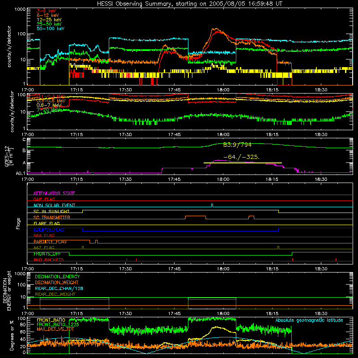Click the DECIMATION_ENERGY legend label
The image size is (358, 358).
click(x=57, y=277)
